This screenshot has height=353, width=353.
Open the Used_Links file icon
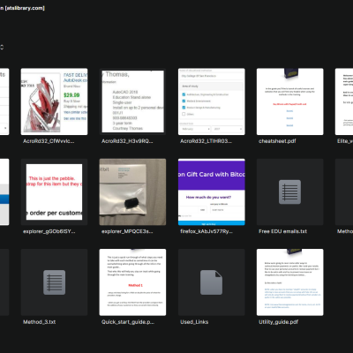point(212,282)
